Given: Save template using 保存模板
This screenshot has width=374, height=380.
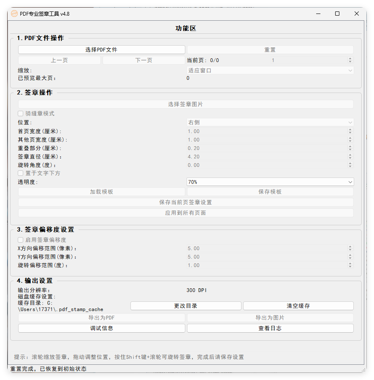Looking at the screenshot, I should 270,191.
